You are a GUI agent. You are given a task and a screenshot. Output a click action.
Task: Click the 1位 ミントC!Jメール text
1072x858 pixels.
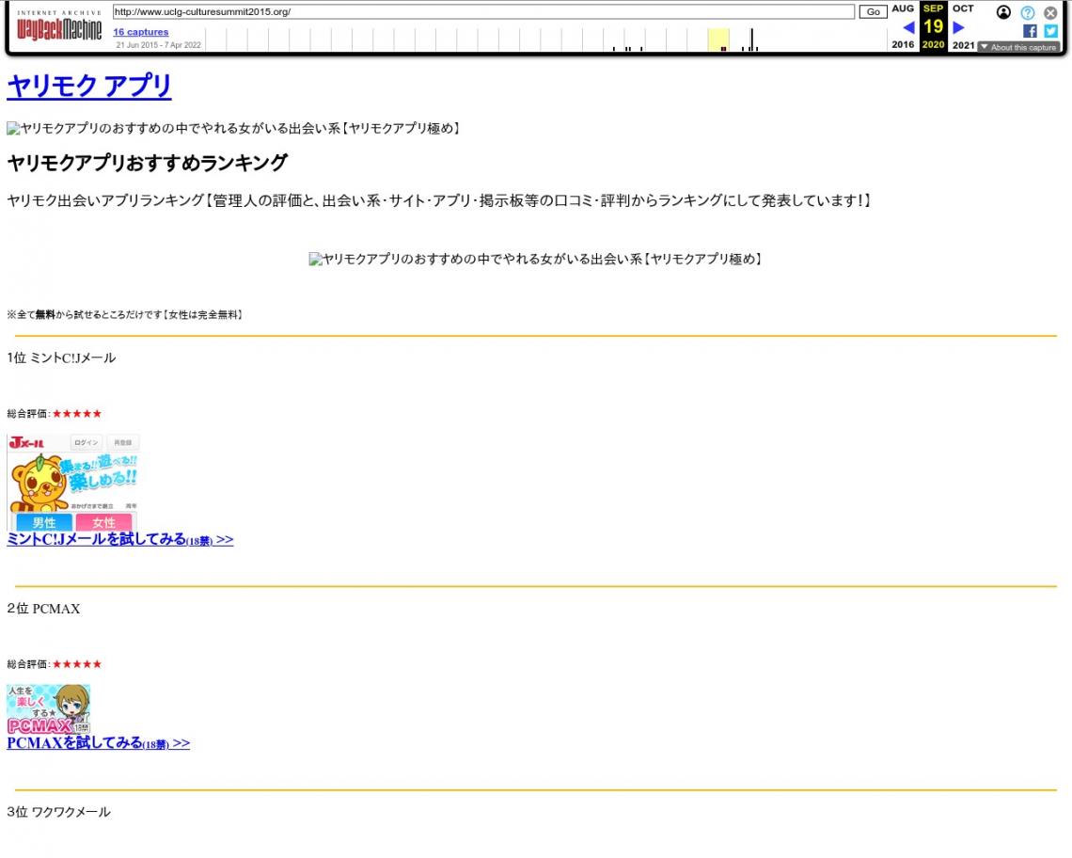click(61, 357)
